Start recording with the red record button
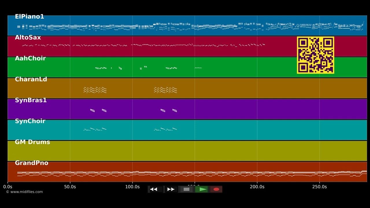Screen dimensions: 370x208 point(216,189)
